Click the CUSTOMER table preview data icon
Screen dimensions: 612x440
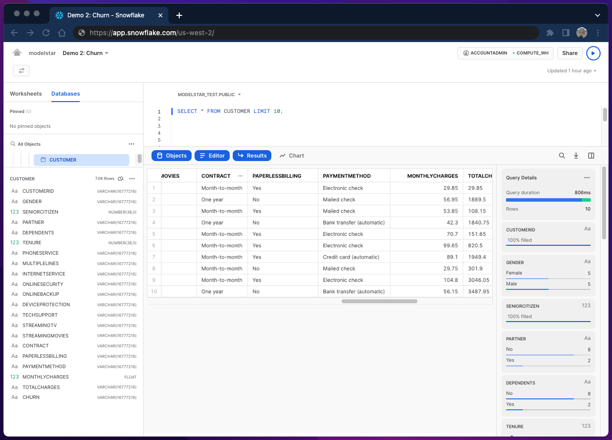coord(121,178)
